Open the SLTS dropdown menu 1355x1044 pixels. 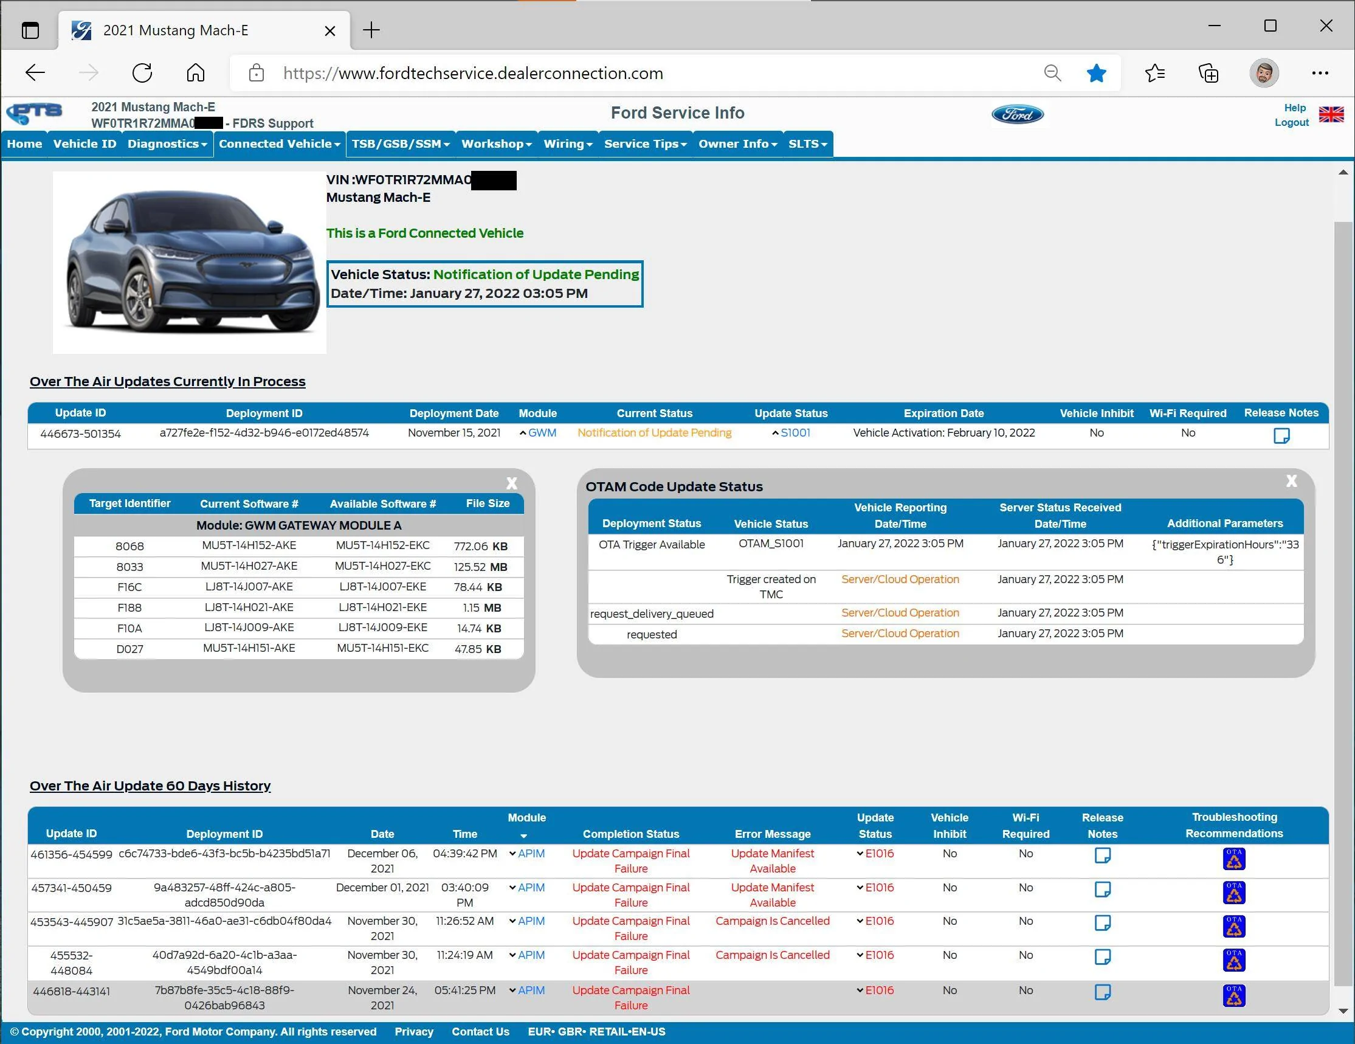(x=808, y=144)
